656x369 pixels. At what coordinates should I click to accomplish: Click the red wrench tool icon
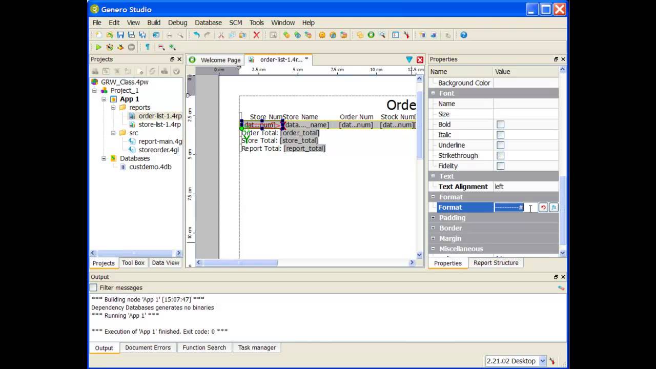(406, 35)
